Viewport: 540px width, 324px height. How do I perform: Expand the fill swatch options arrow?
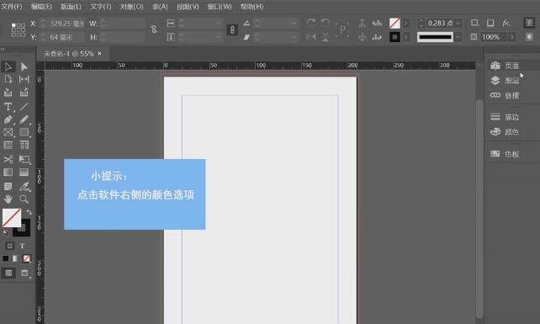coord(406,23)
